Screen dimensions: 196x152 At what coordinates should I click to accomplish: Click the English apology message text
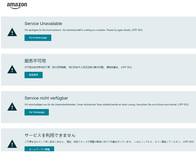(x=77, y=30)
